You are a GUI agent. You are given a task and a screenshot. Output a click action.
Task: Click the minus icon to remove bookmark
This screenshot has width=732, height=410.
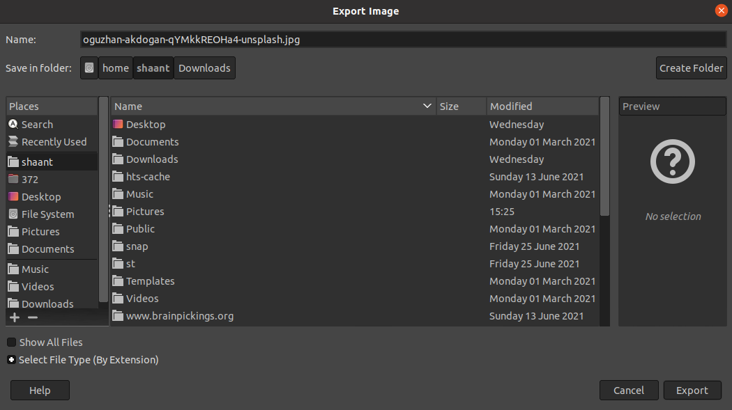click(33, 317)
